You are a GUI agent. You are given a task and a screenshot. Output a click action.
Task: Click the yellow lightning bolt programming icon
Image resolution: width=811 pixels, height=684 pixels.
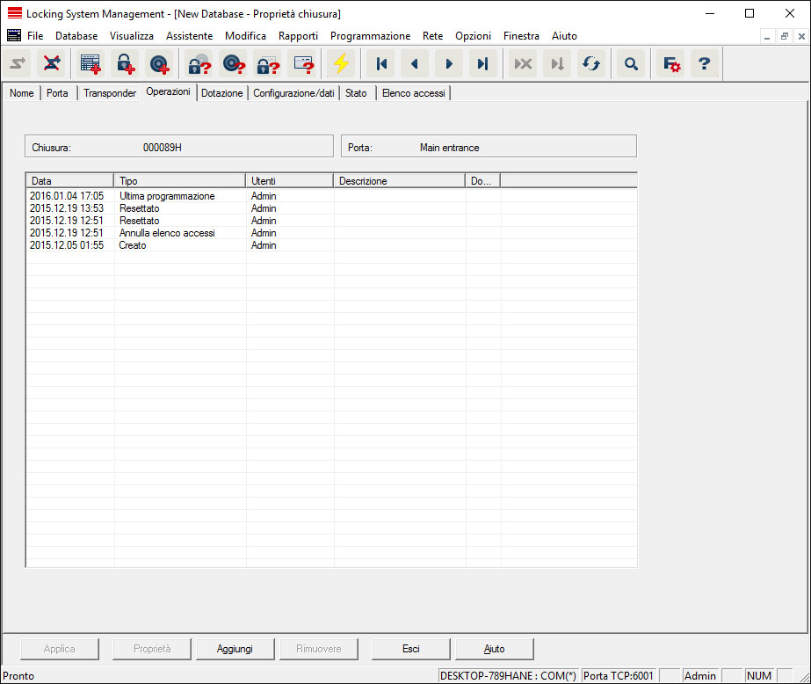[x=341, y=64]
